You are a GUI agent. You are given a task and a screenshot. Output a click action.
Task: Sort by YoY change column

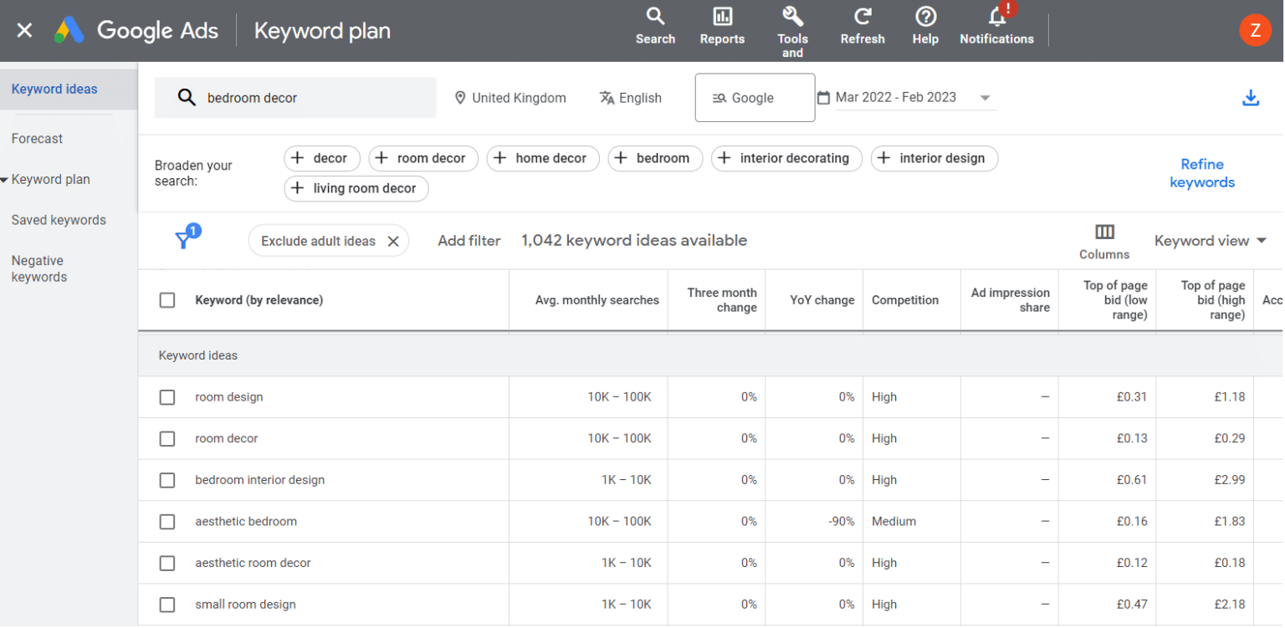tap(822, 300)
